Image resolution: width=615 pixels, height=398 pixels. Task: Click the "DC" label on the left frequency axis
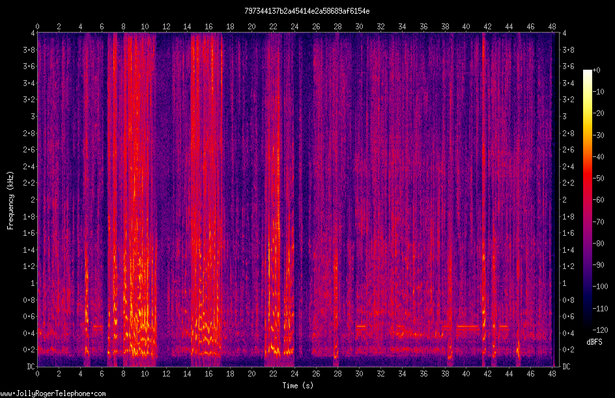(31, 367)
